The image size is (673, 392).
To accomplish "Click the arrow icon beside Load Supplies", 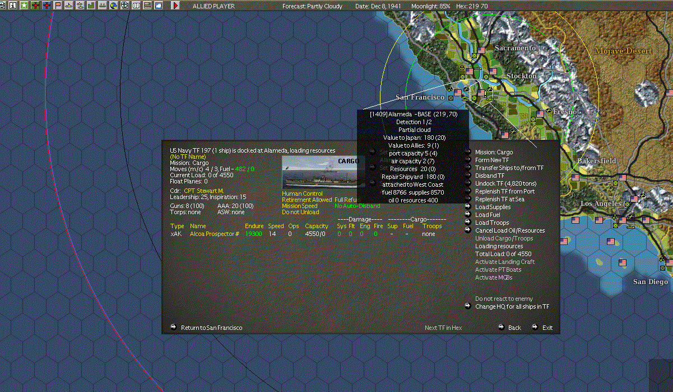I will 468,207.
